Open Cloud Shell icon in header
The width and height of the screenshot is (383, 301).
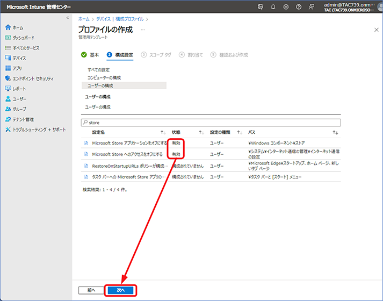pos(261,7)
